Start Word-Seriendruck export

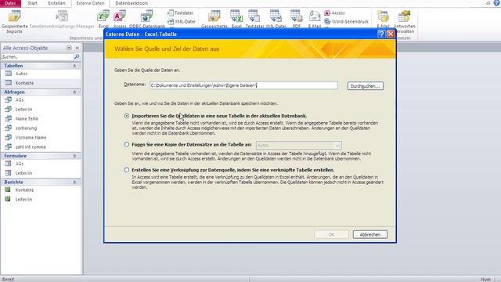click(347, 21)
